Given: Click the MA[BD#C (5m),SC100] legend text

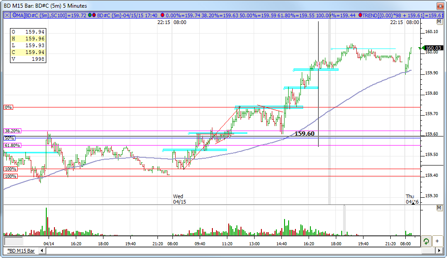Looking at the screenshot, I should pos(51,15).
